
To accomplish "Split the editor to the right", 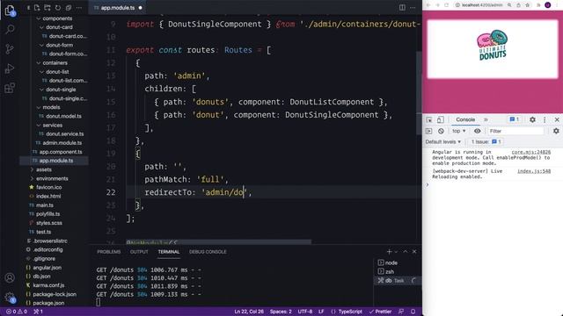I will (x=402, y=8).
